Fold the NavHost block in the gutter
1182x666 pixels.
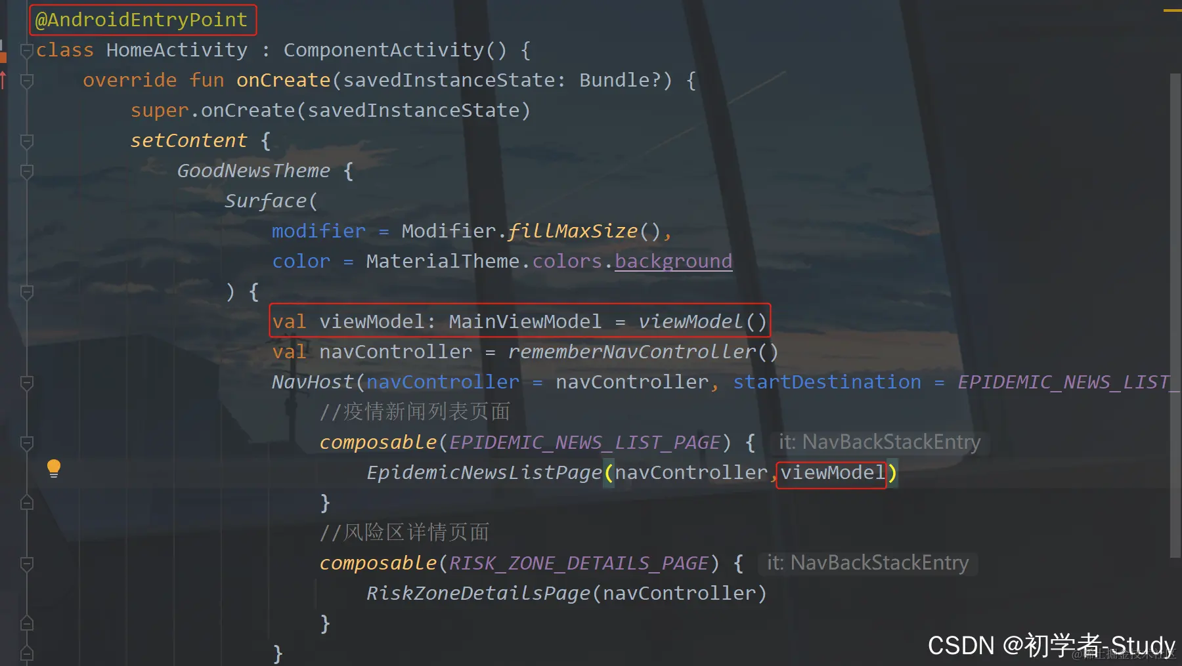click(x=27, y=383)
